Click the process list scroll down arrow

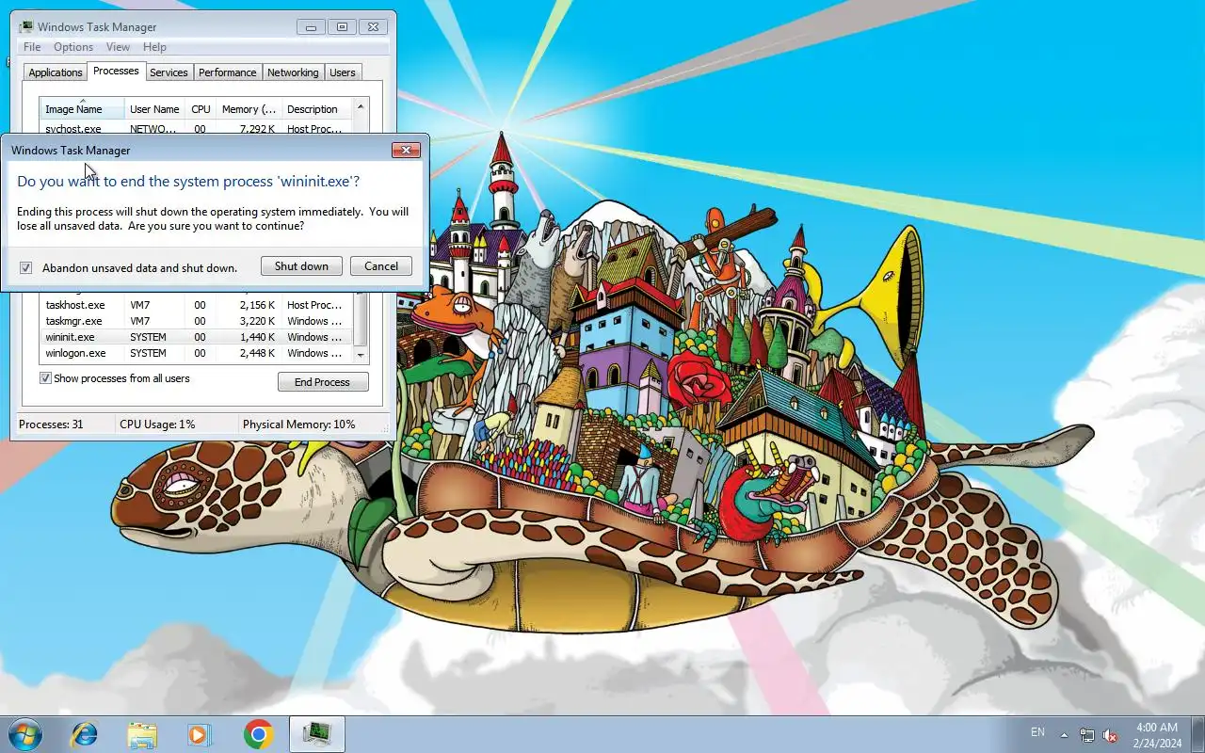tap(360, 355)
